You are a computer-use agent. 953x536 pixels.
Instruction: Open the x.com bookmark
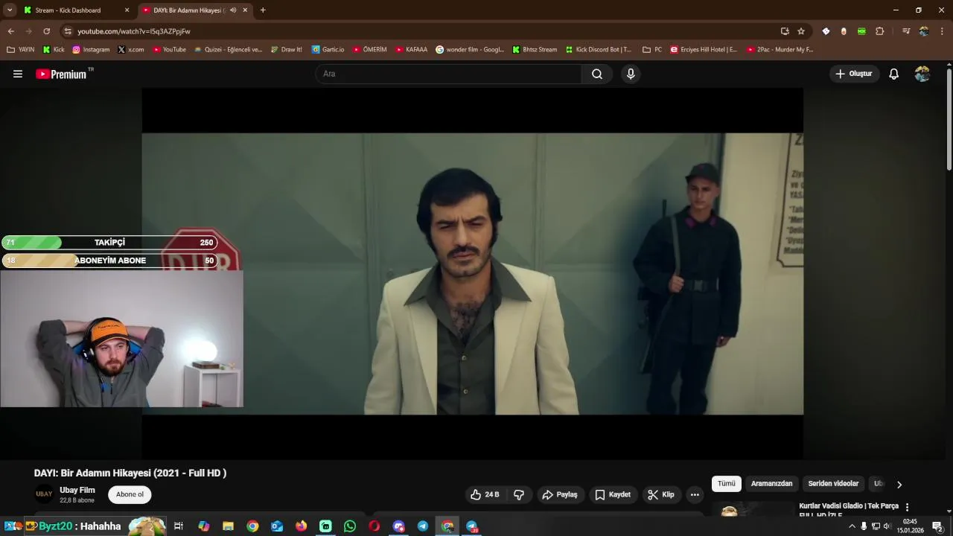click(x=131, y=50)
